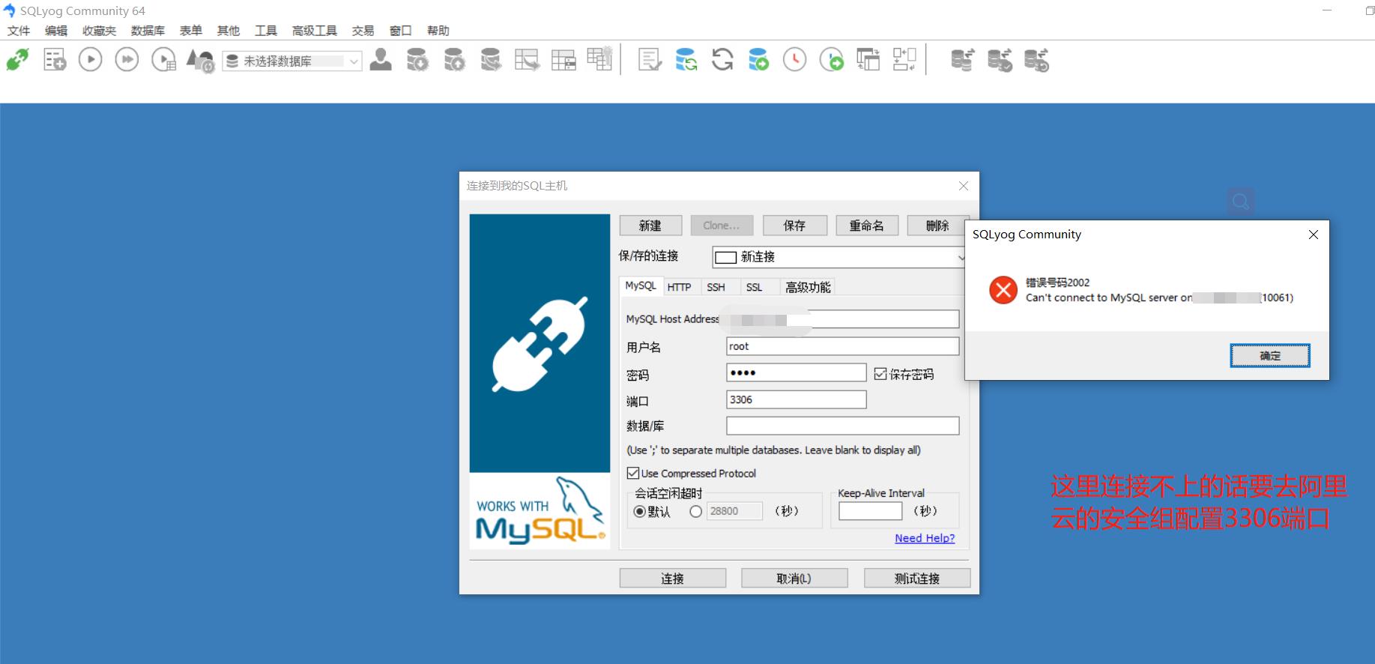Screen dimensions: 1375x664
Task: Click the 重命名 button
Action: tap(867, 226)
